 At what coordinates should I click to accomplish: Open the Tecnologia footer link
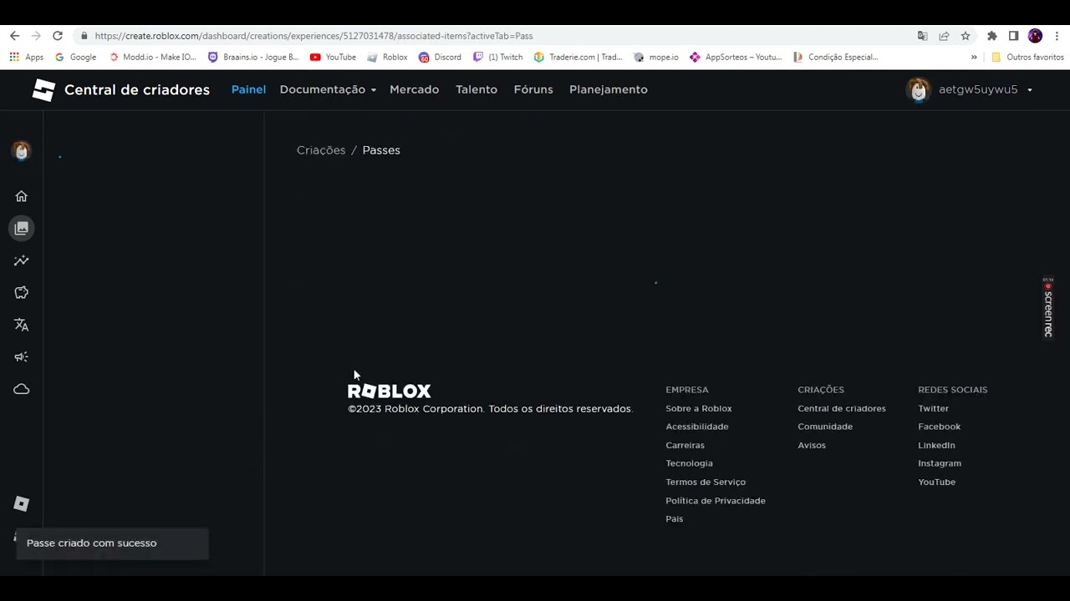pos(689,463)
